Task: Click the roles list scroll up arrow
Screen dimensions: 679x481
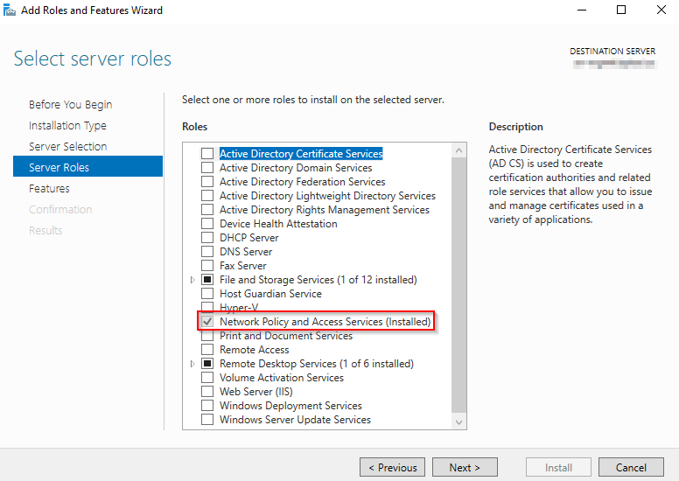Action: pyautogui.click(x=459, y=151)
